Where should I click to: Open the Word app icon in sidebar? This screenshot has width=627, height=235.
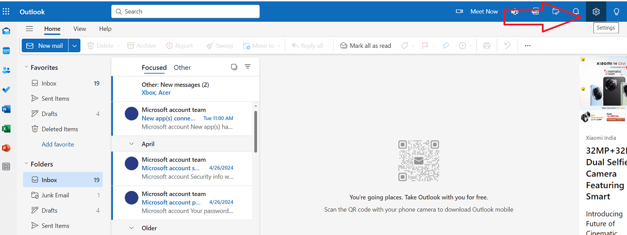coord(6,109)
